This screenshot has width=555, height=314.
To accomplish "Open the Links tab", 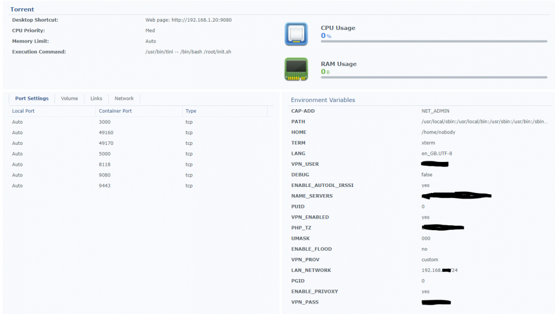I will (x=96, y=98).
